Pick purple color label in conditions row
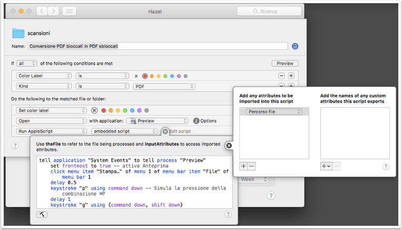 click(x=179, y=76)
